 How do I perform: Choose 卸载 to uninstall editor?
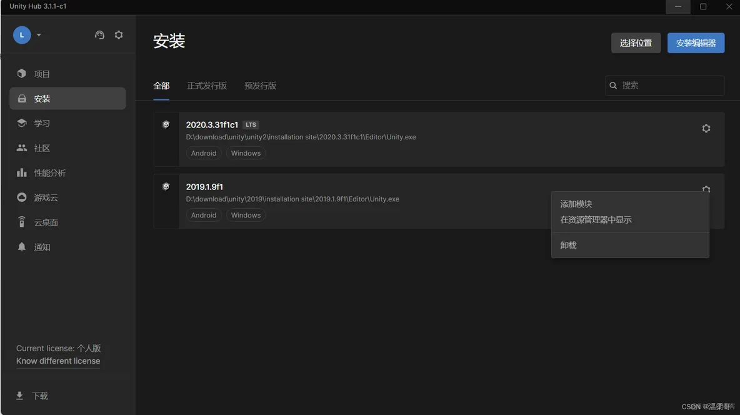click(x=630, y=245)
